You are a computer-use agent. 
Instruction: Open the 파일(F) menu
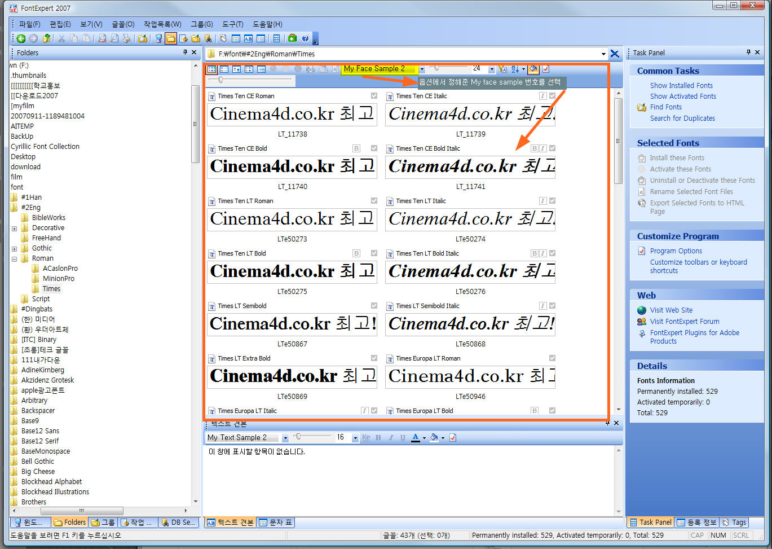pos(30,24)
